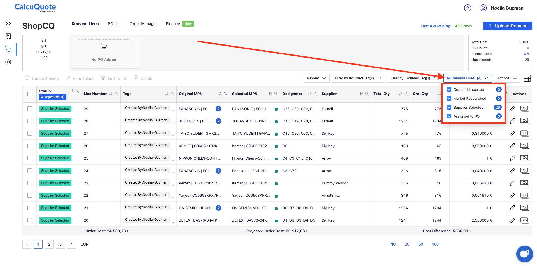Edit line 20 with the pencil icon
537x266 pixels.
[512, 220]
